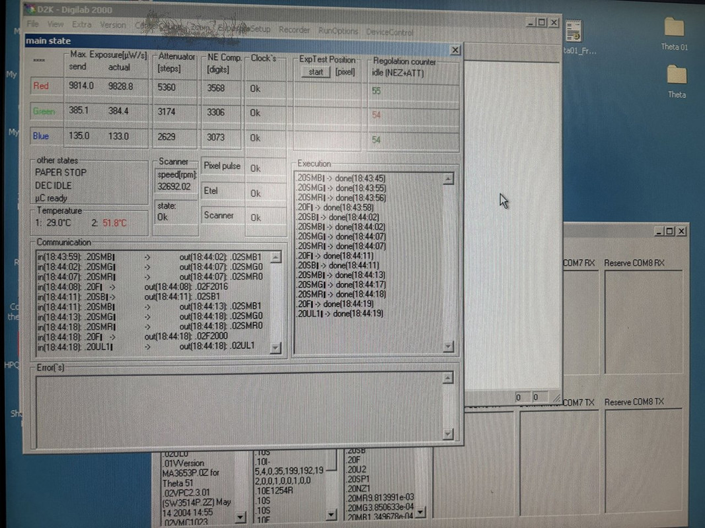Click the Red regulation counter value 55
705x528 pixels.
[x=377, y=91]
